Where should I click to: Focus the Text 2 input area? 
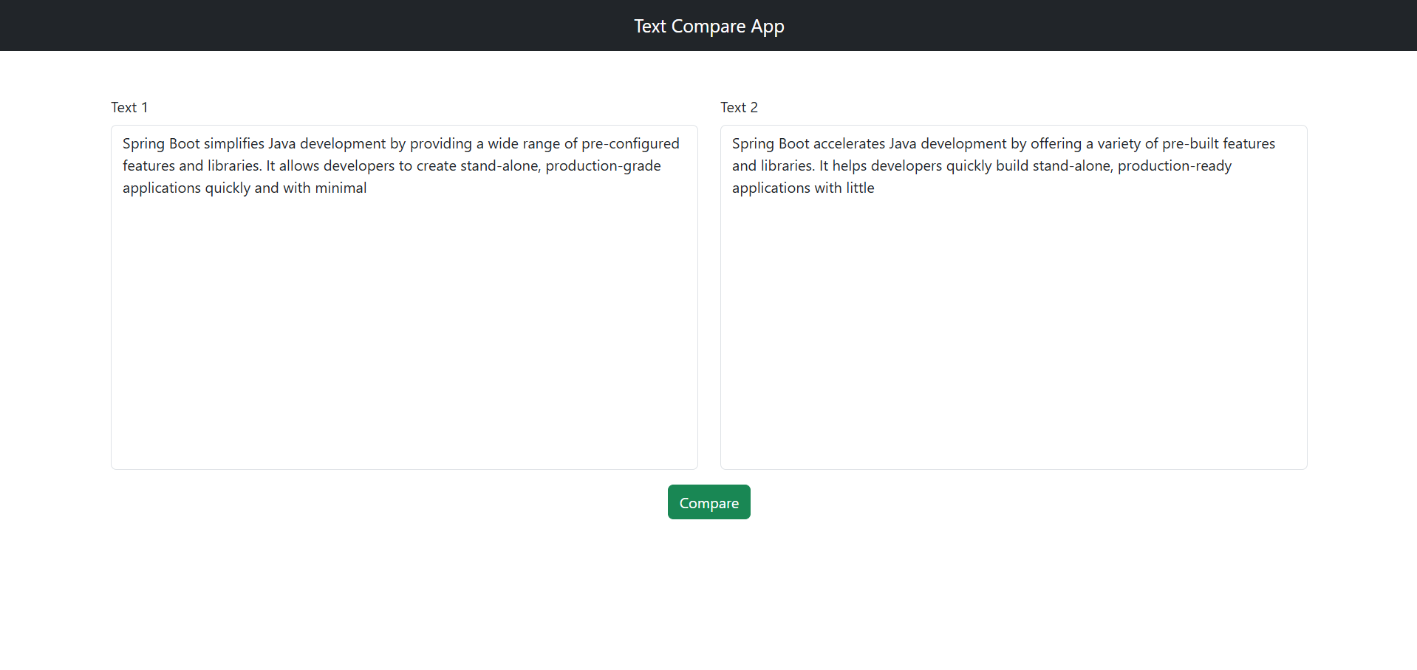tap(1014, 297)
